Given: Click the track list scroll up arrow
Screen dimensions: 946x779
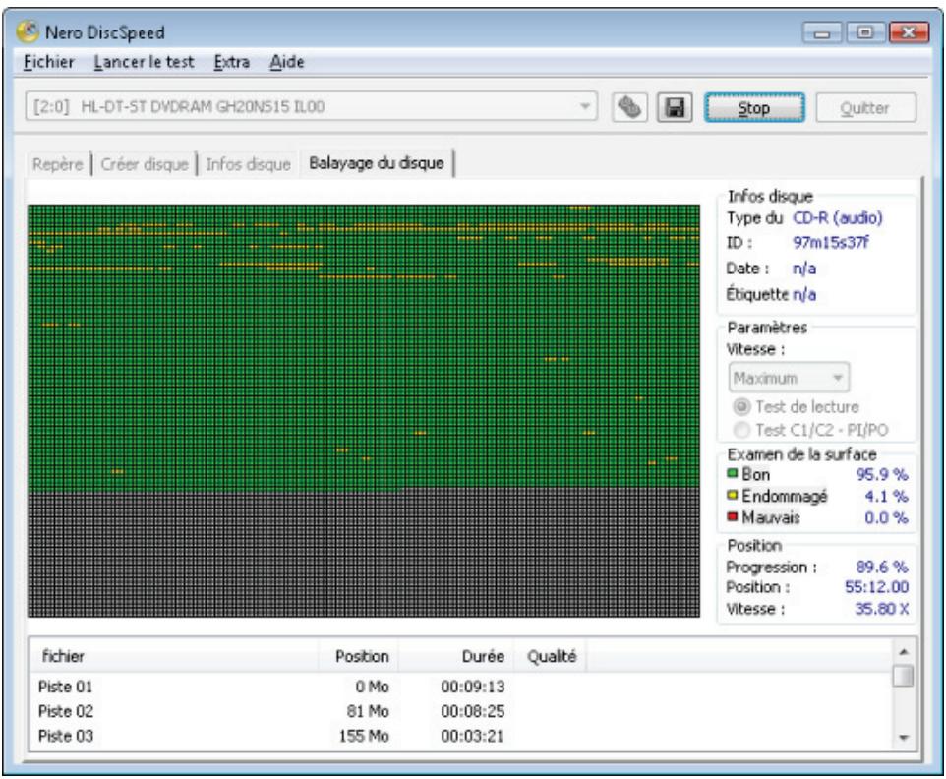Looking at the screenshot, I should (903, 652).
